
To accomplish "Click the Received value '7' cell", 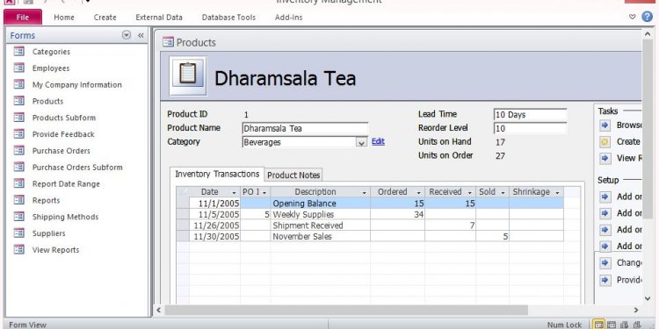I will (x=450, y=225).
